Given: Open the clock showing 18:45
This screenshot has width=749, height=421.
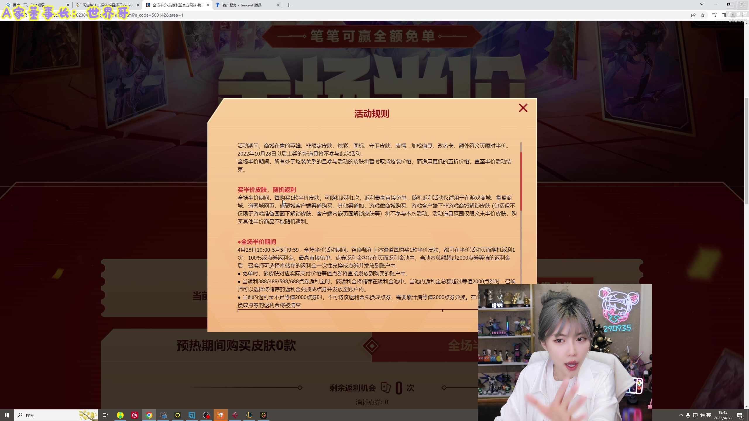Looking at the screenshot, I should pyautogui.click(x=723, y=415).
